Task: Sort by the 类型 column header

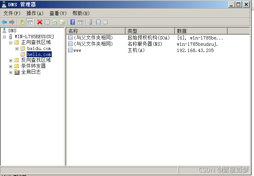Action: point(150,31)
